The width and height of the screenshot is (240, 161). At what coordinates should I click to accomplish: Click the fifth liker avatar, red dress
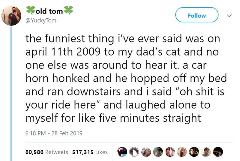170,152
